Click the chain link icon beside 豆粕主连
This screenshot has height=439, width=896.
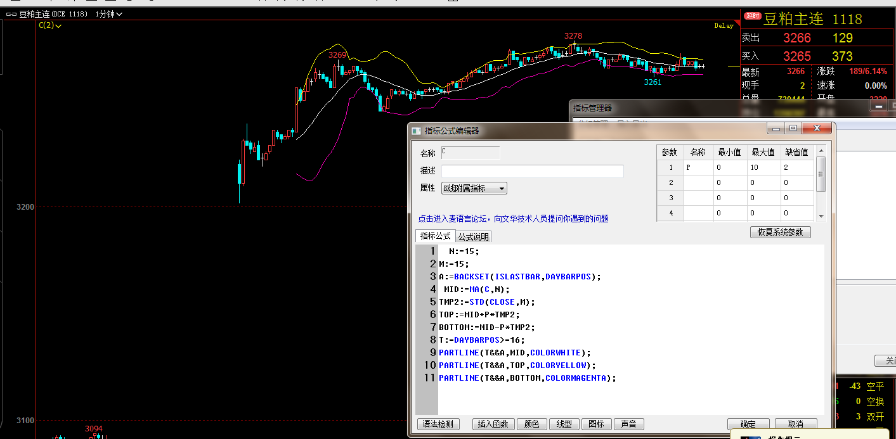click(11, 13)
